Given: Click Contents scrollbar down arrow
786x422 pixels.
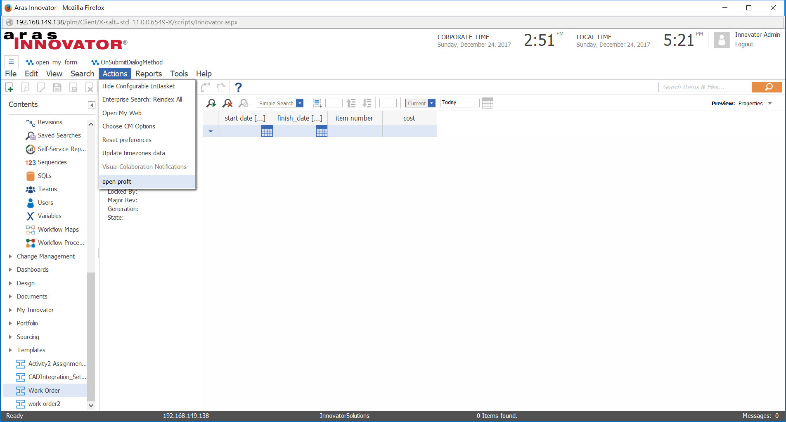Looking at the screenshot, I should 91,405.
